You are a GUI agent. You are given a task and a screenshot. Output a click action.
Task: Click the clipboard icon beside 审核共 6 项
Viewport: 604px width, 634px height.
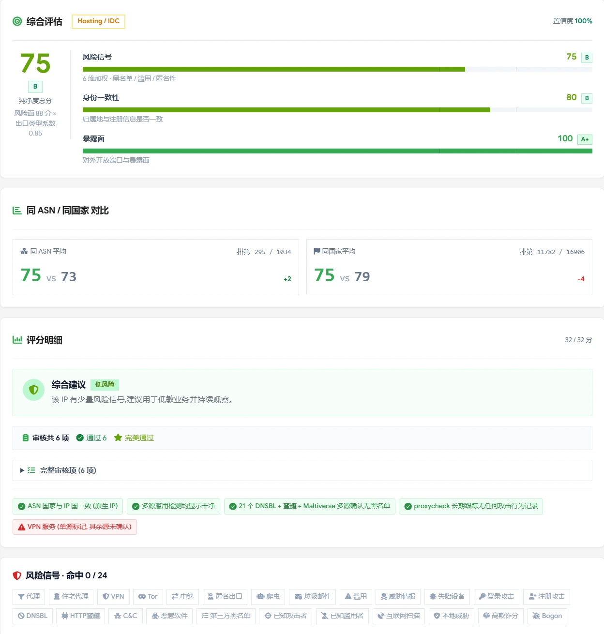[x=26, y=438]
